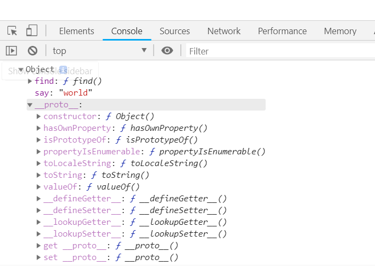Click the valueOf property name

(60, 187)
